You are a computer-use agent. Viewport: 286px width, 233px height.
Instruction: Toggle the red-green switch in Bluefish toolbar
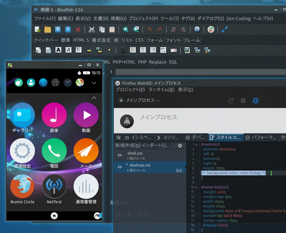(x=211, y=29)
